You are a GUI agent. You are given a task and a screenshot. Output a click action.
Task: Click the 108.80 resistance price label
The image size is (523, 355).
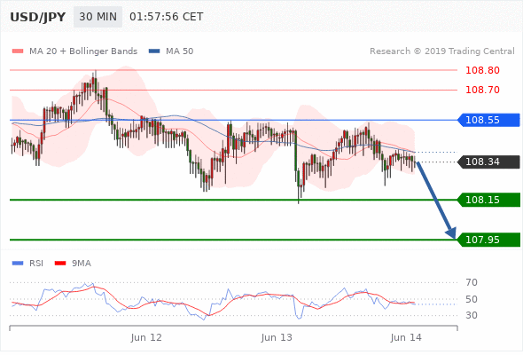click(482, 70)
